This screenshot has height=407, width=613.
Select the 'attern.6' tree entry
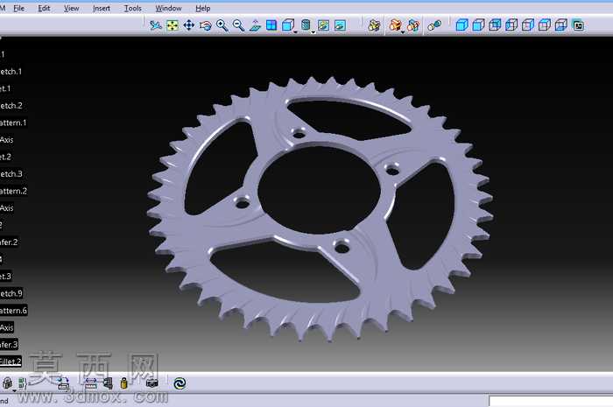[13, 311]
